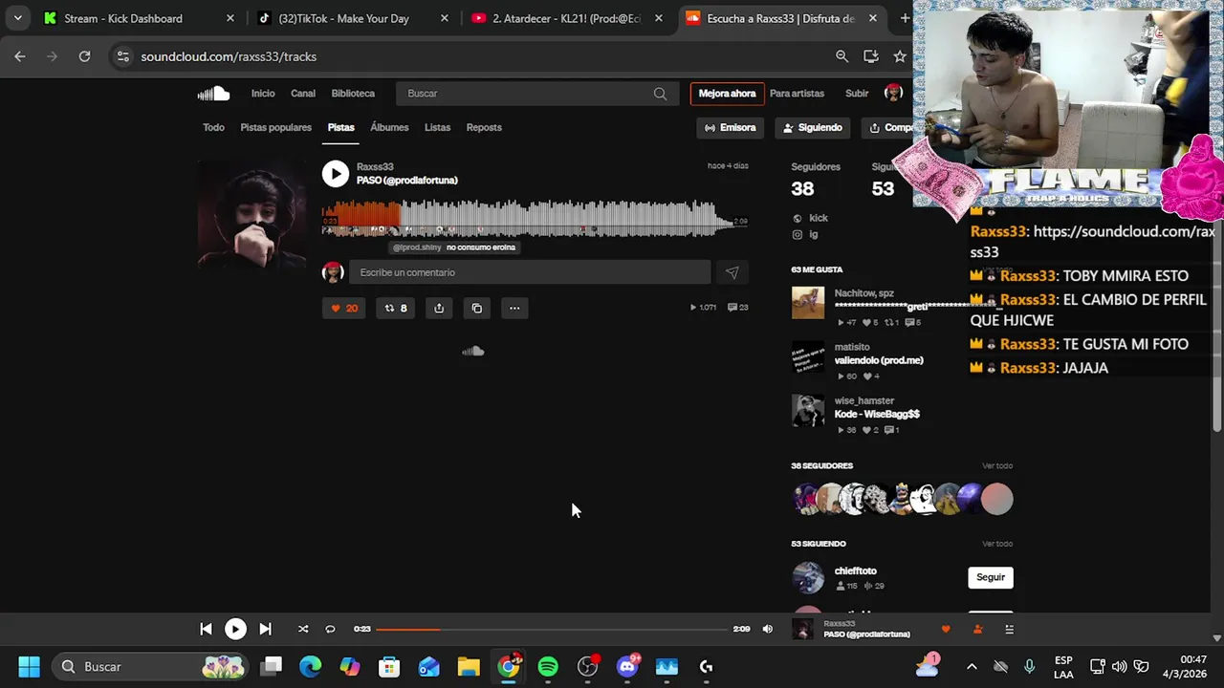Open liked track 'valiendolo (prod.me)'

click(878, 360)
